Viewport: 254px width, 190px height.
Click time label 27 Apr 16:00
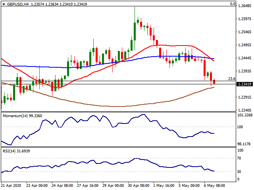[88, 186]
